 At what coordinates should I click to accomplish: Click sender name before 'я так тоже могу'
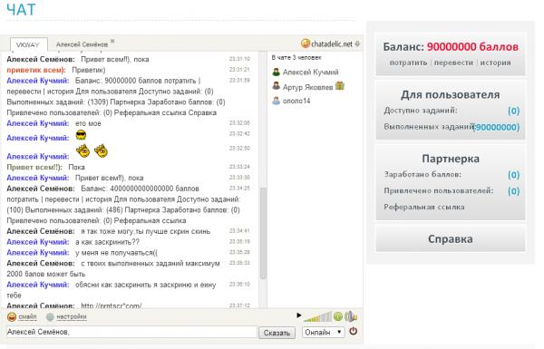(41, 231)
